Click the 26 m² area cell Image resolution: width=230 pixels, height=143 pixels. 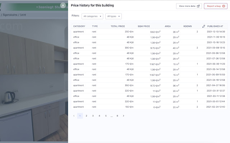coord(176,32)
